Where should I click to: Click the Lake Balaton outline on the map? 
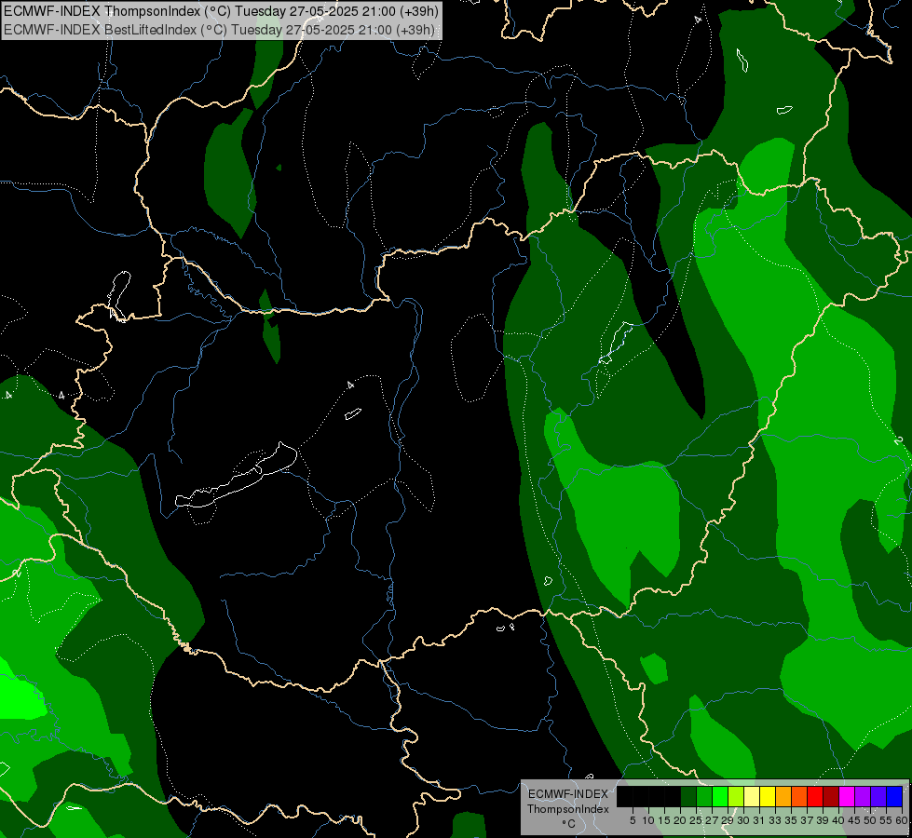pos(236,477)
